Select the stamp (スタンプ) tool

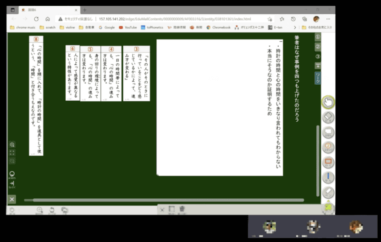(328, 147)
